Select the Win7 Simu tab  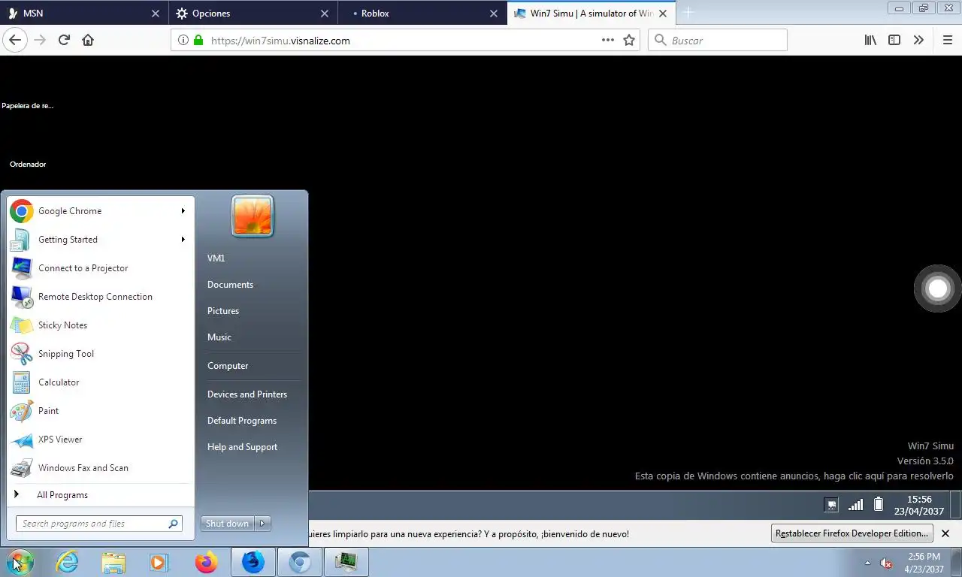coord(591,14)
